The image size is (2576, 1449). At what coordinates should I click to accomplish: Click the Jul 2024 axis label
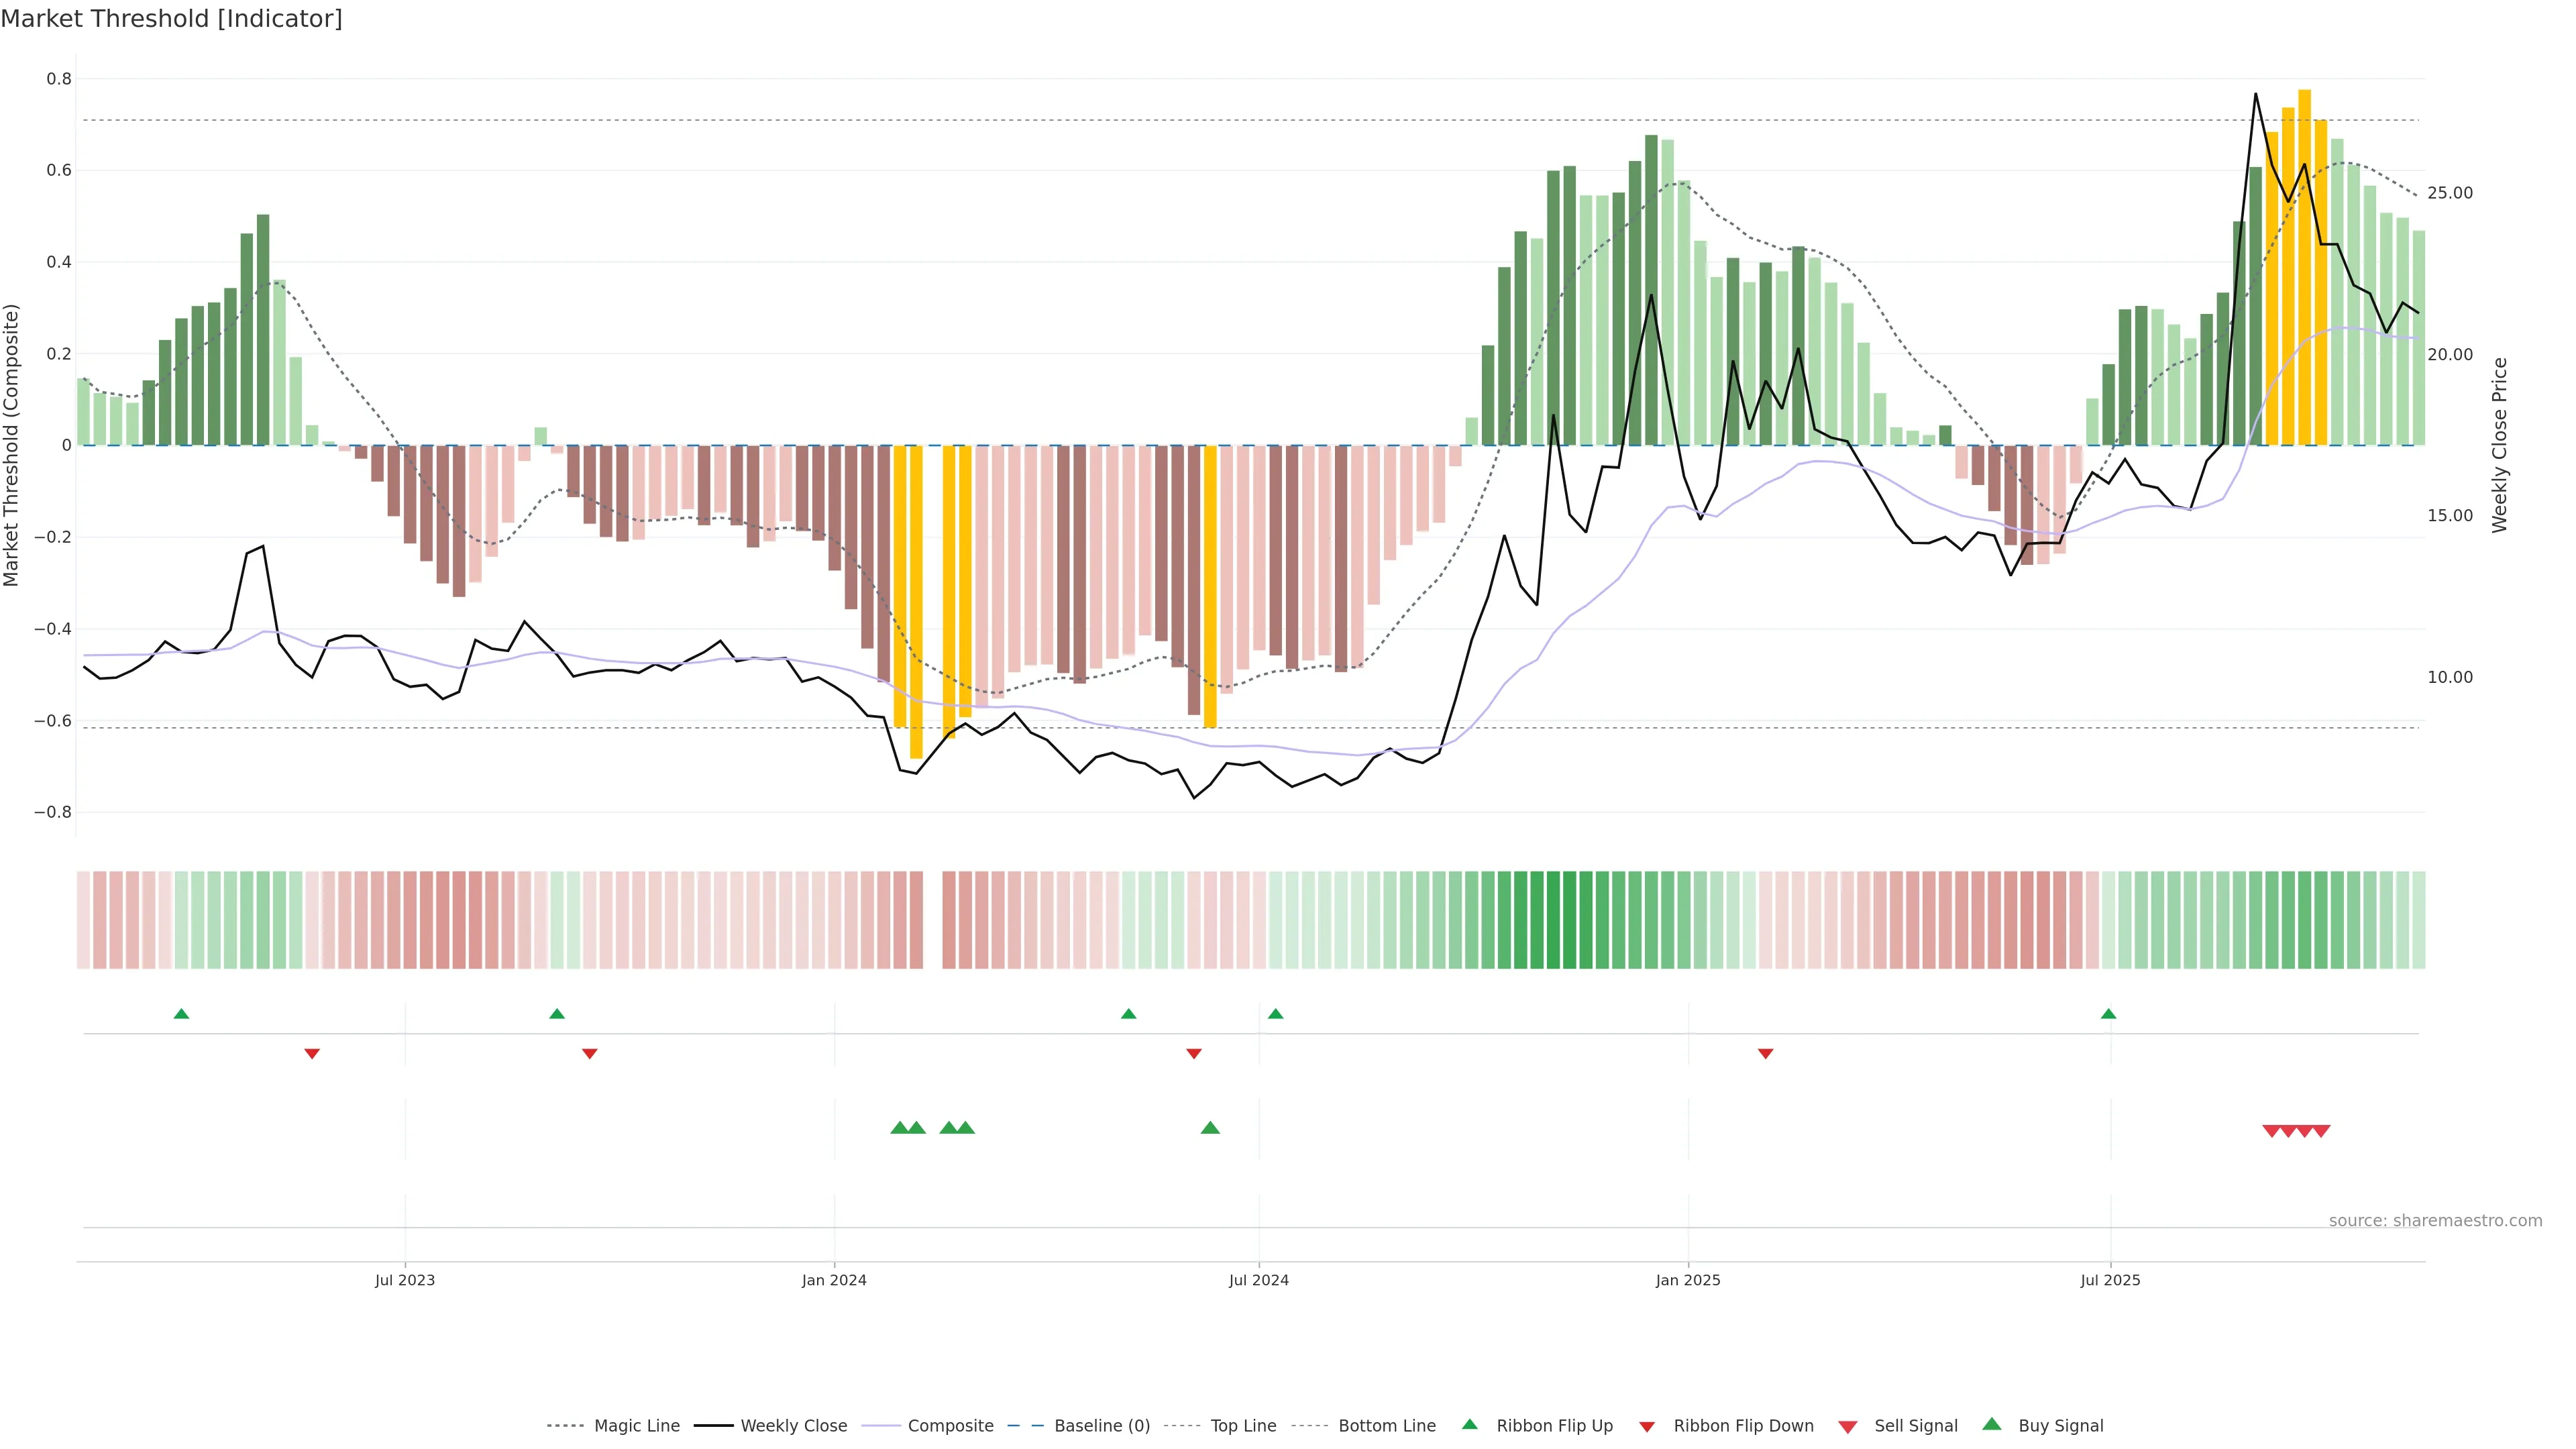point(1258,1280)
